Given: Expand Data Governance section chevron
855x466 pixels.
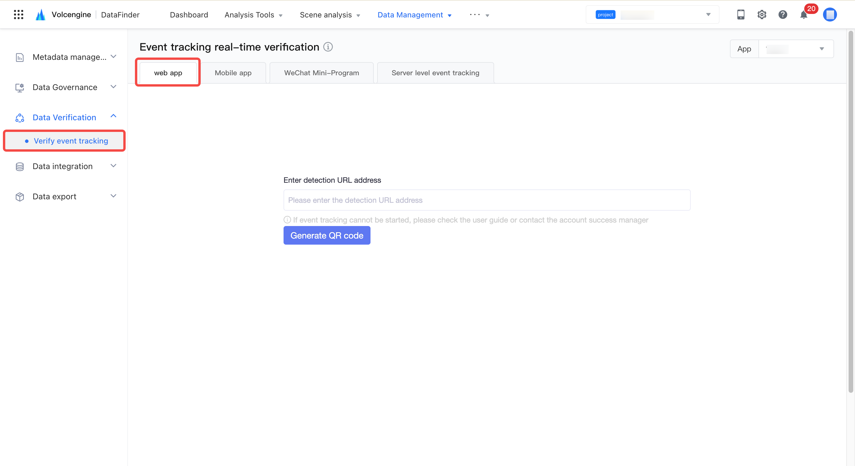Looking at the screenshot, I should [x=113, y=87].
